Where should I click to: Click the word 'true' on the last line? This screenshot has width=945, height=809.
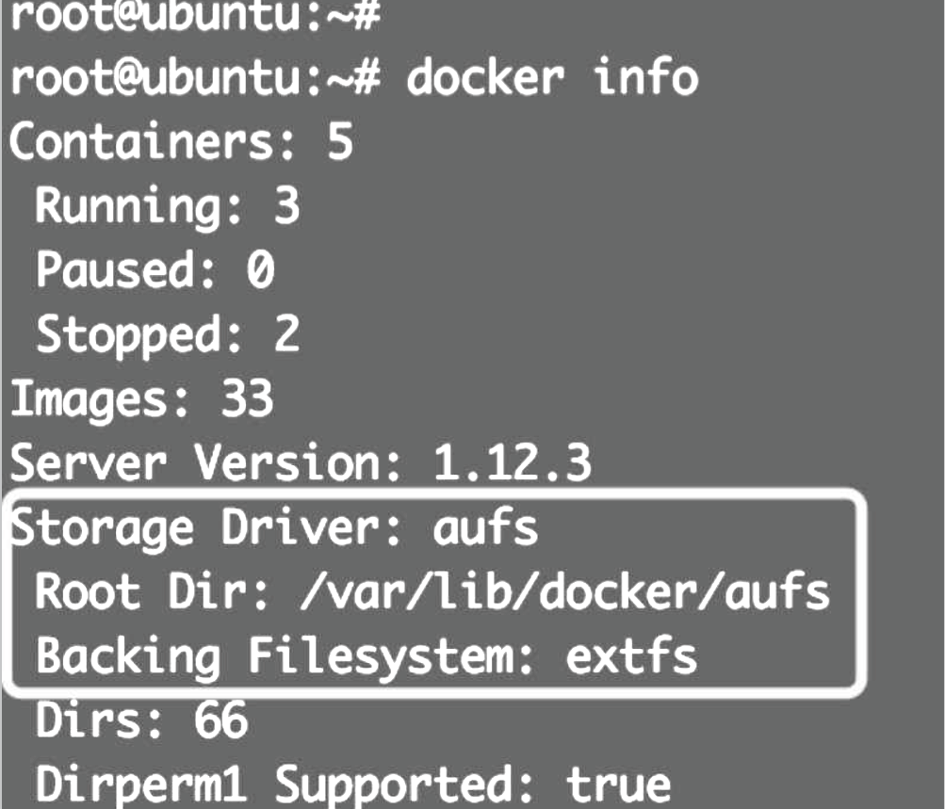pos(618,785)
